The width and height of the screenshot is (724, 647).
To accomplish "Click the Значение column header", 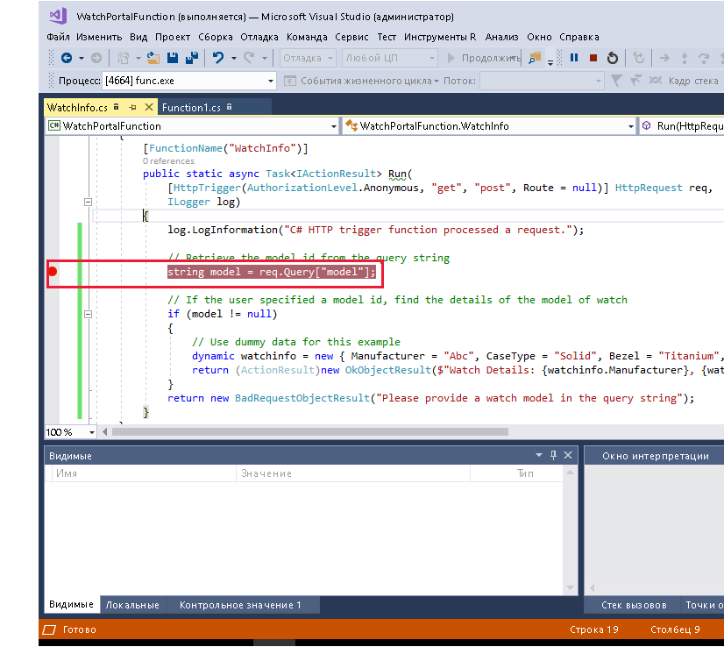I will coord(353,473).
